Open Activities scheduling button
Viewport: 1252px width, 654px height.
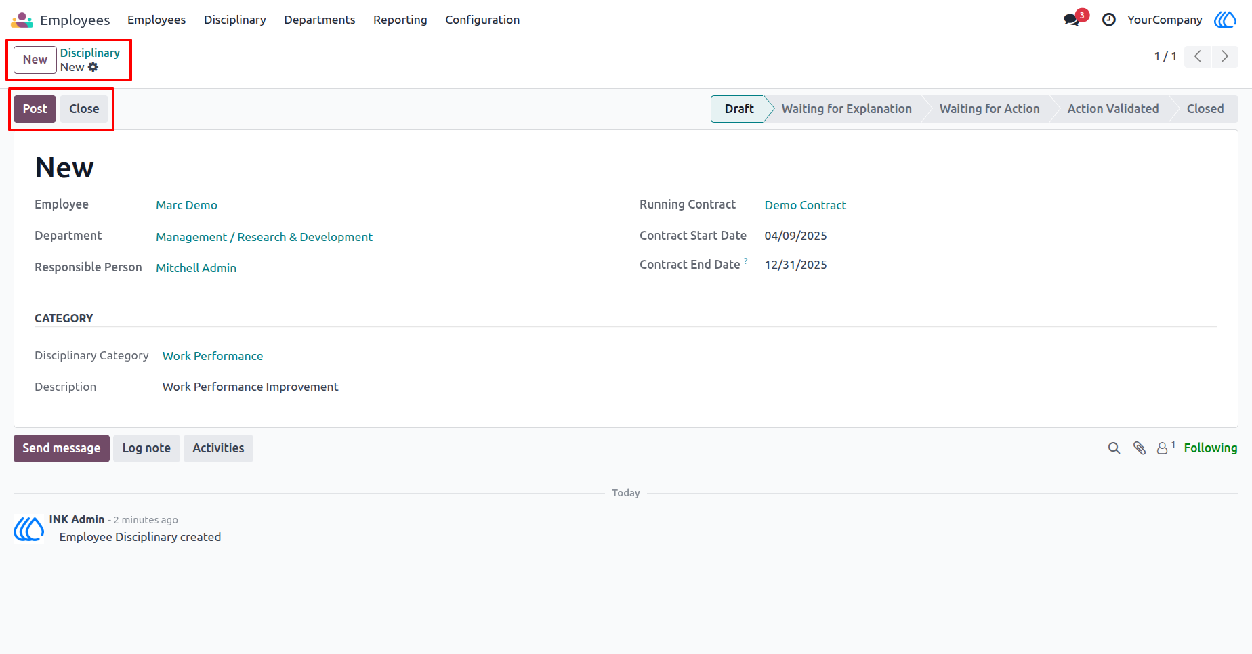(218, 448)
